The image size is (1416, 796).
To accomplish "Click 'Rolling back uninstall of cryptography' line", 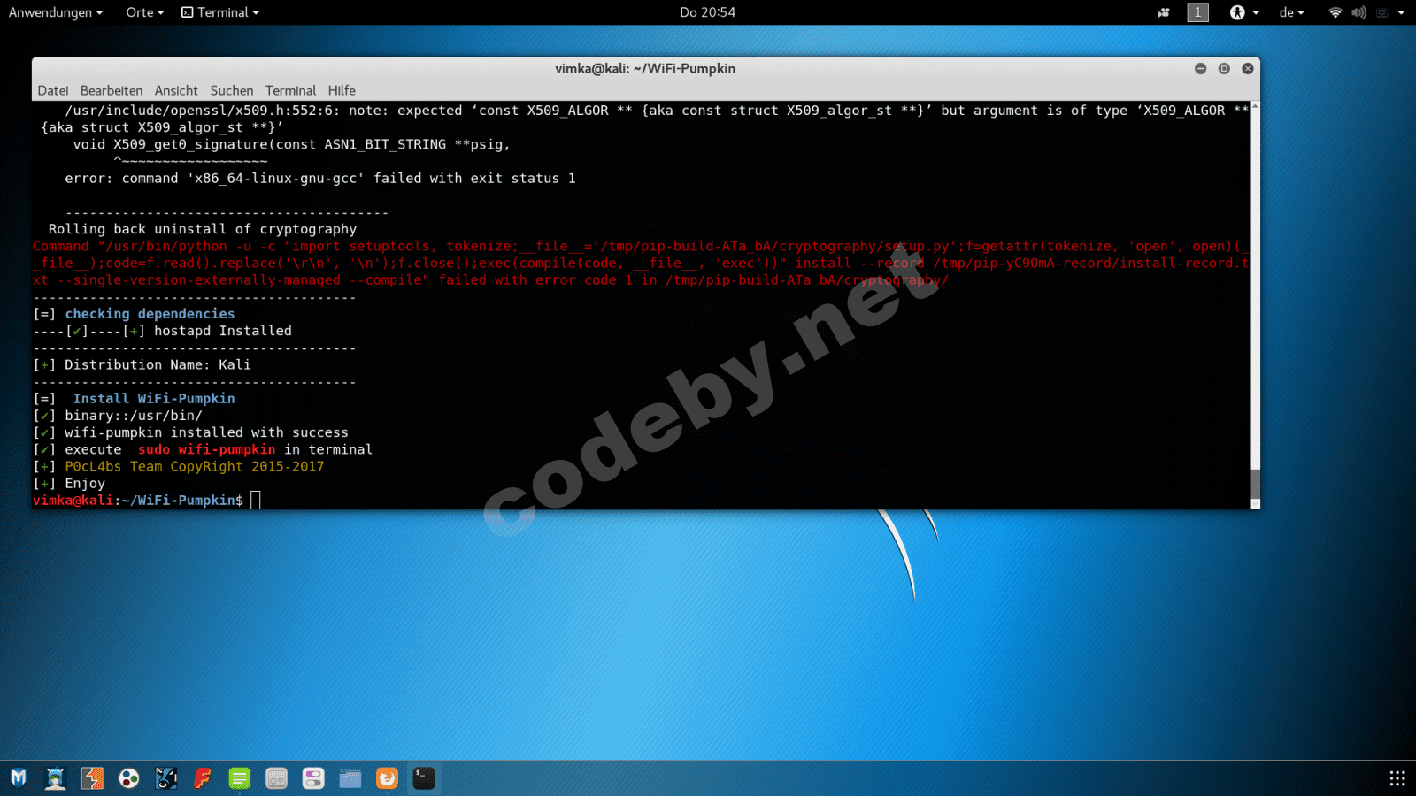I will 203,229.
